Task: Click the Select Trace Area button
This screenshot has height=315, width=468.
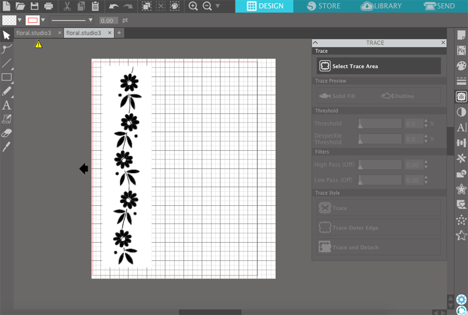Action: click(379, 66)
